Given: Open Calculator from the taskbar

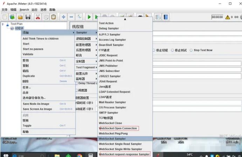Looking at the screenshot, I should (91, 155).
